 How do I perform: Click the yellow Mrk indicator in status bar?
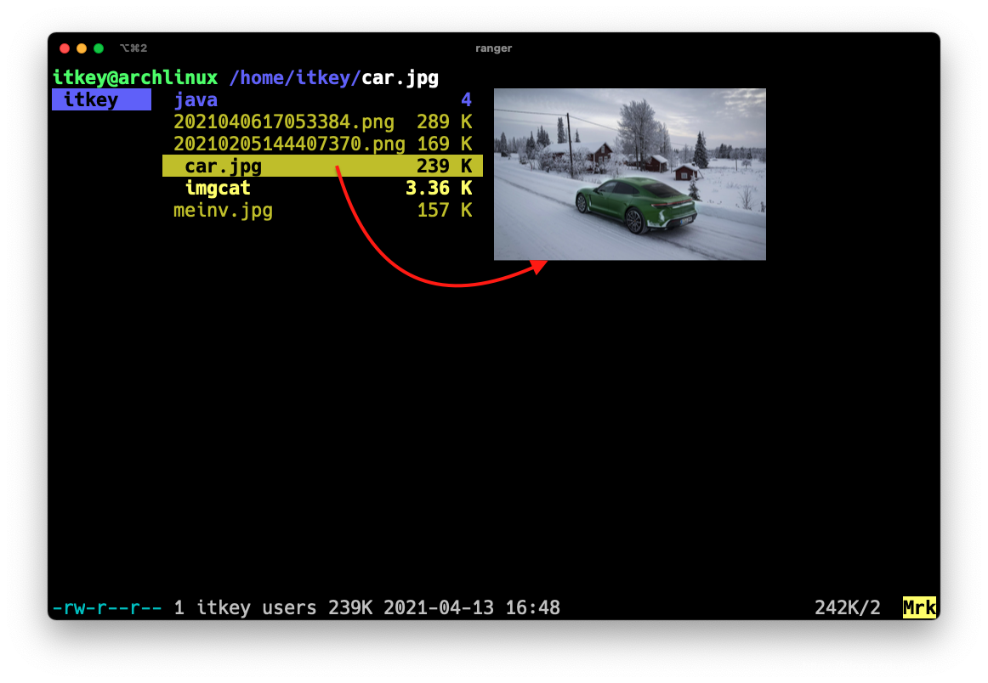[x=918, y=607]
